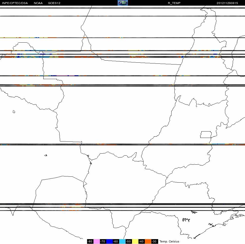Click the -80 legend value box
This screenshot has height=244, width=245.
click(x=90, y=241)
